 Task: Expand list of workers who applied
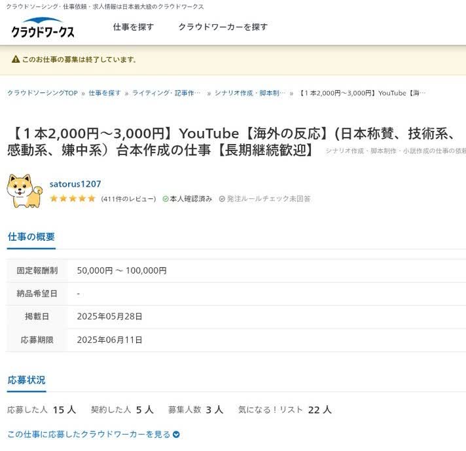[93, 434]
